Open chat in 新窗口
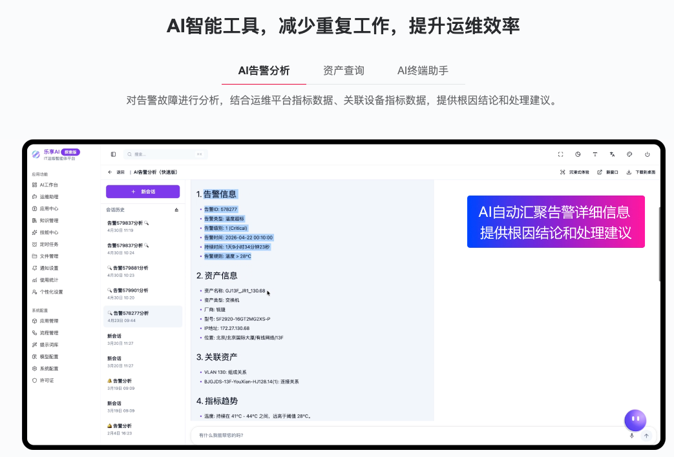Screen dimensions: 674x457 [x=607, y=172]
